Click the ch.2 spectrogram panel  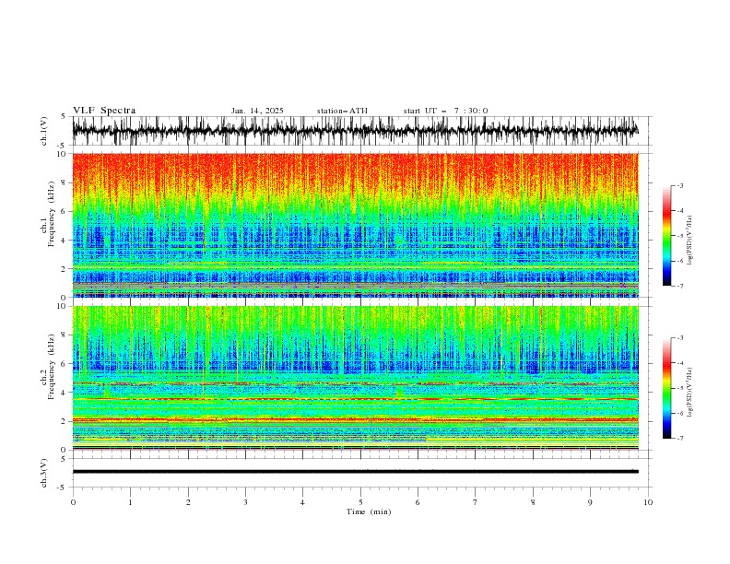point(355,378)
